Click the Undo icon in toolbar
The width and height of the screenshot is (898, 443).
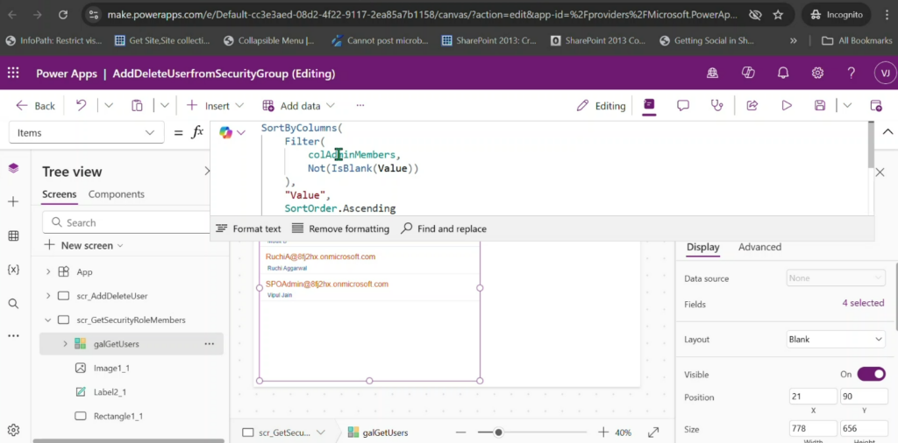[81, 105]
